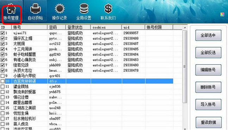Click password cell cjm836
This screenshot has width=228, height=130.
tap(55, 86)
